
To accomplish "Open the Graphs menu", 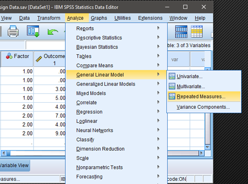I will pyautogui.click(x=99, y=18).
